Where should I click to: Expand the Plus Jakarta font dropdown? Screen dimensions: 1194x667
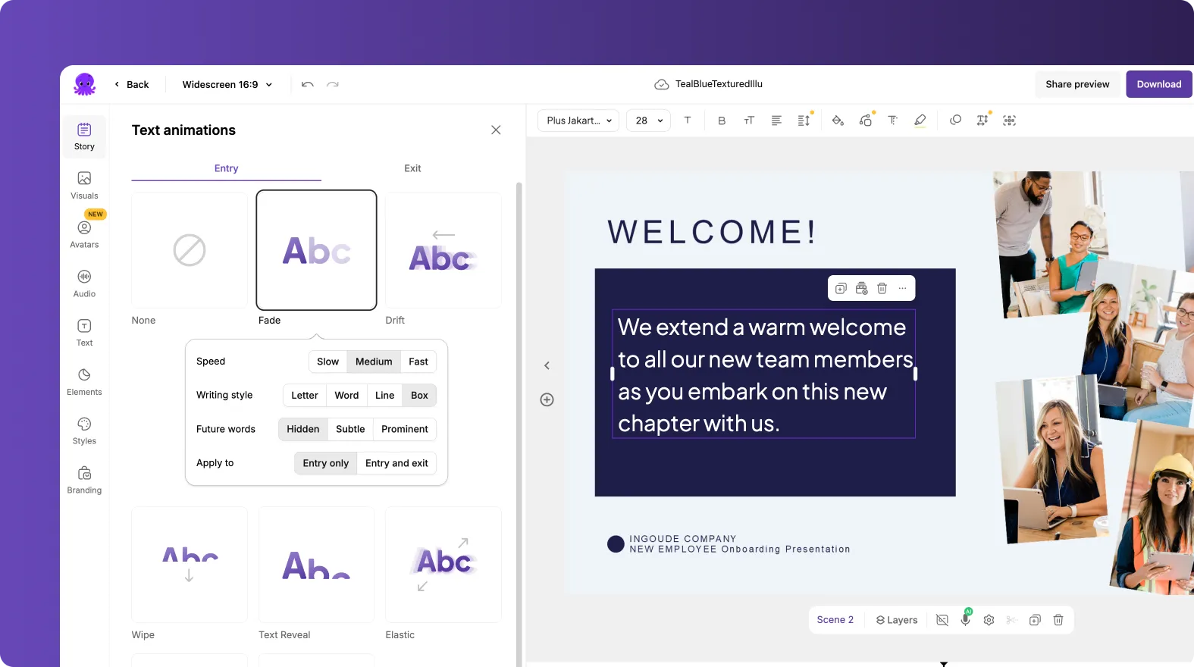pyautogui.click(x=578, y=121)
